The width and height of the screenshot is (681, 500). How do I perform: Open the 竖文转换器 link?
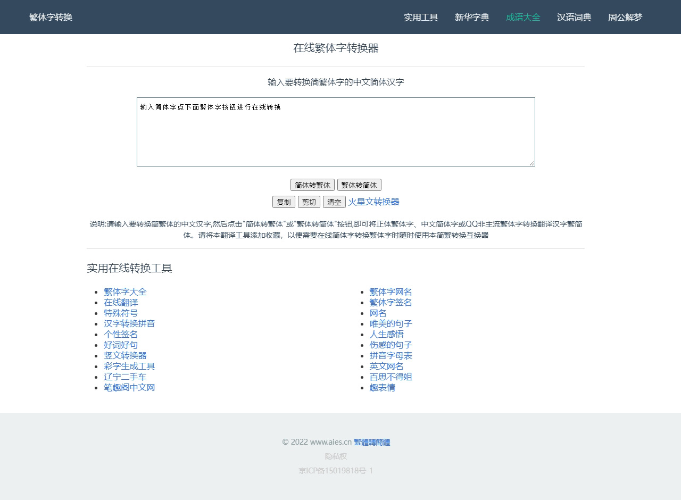pos(125,355)
